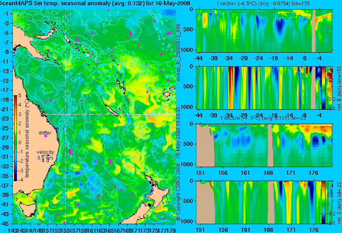Click '1000' depth label on vel. E section
Screen dimensions: 342x233
click(x=187, y=107)
